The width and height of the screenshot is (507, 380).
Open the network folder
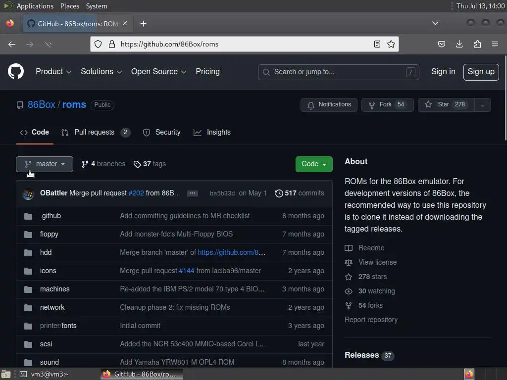[52, 307]
